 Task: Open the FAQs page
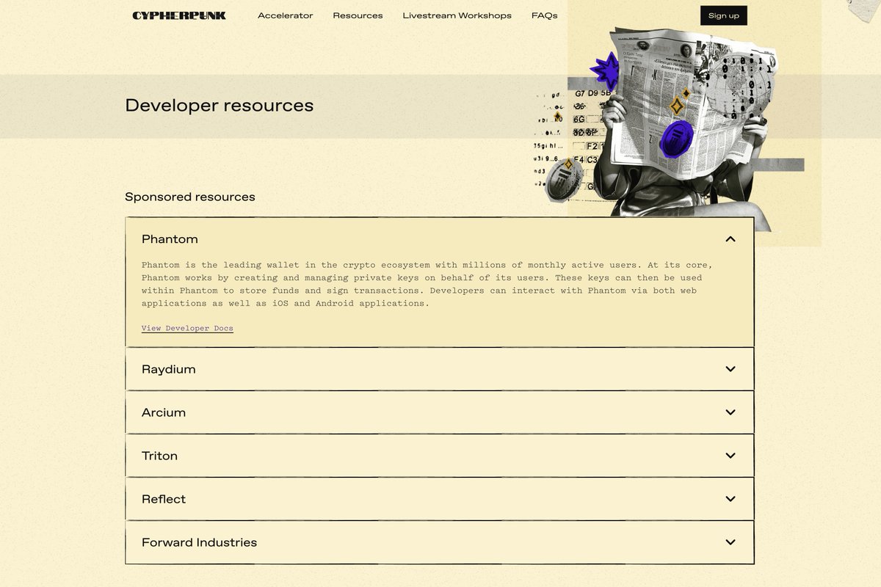[x=544, y=15]
